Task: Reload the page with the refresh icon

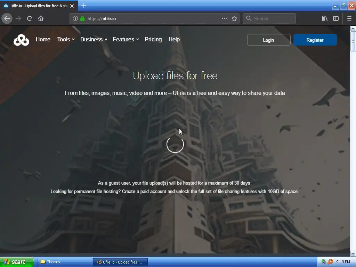Action: click(30, 18)
